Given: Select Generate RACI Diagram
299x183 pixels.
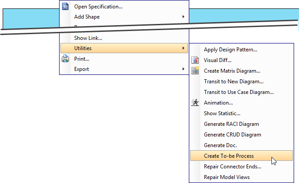Looking at the screenshot, I should tap(231, 124).
